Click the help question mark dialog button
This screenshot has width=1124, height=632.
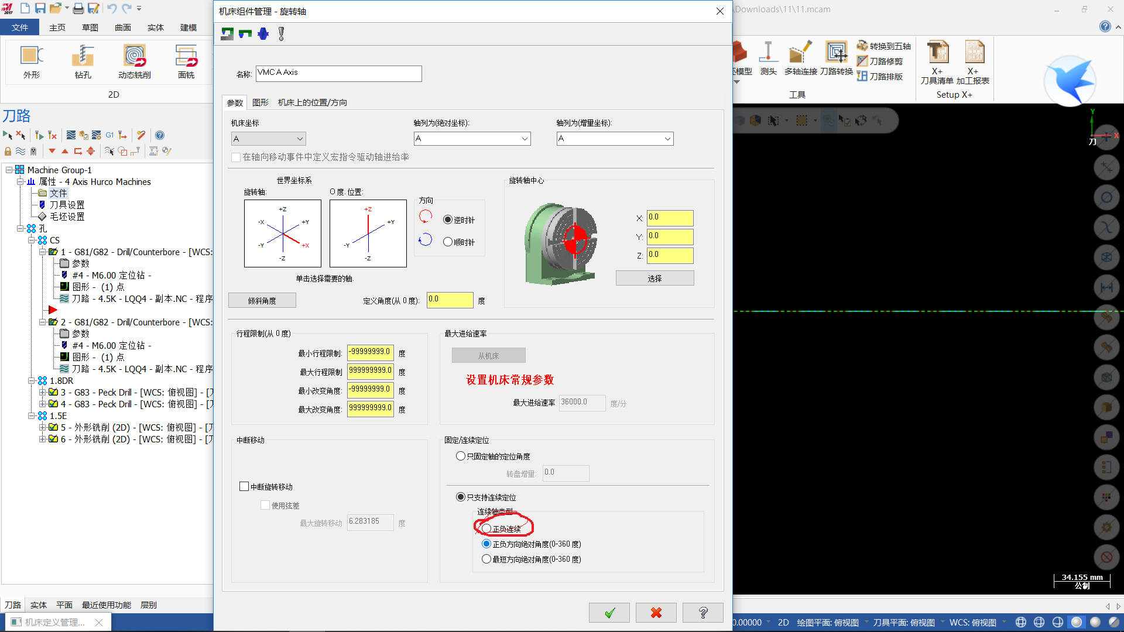(702, 613)
